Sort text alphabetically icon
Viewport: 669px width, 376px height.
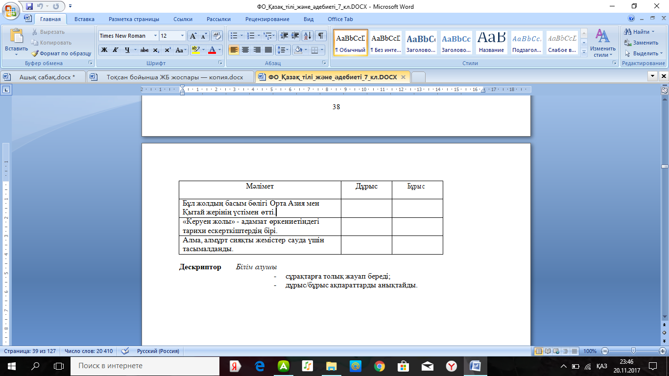coord(308,36)
